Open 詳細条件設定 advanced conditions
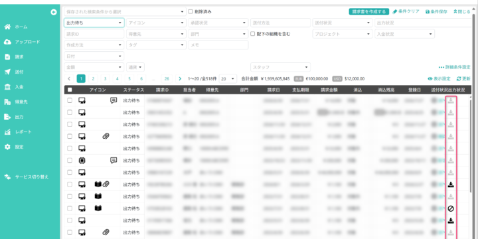Screen dimensions: 478x239 (x=455, y=67)
